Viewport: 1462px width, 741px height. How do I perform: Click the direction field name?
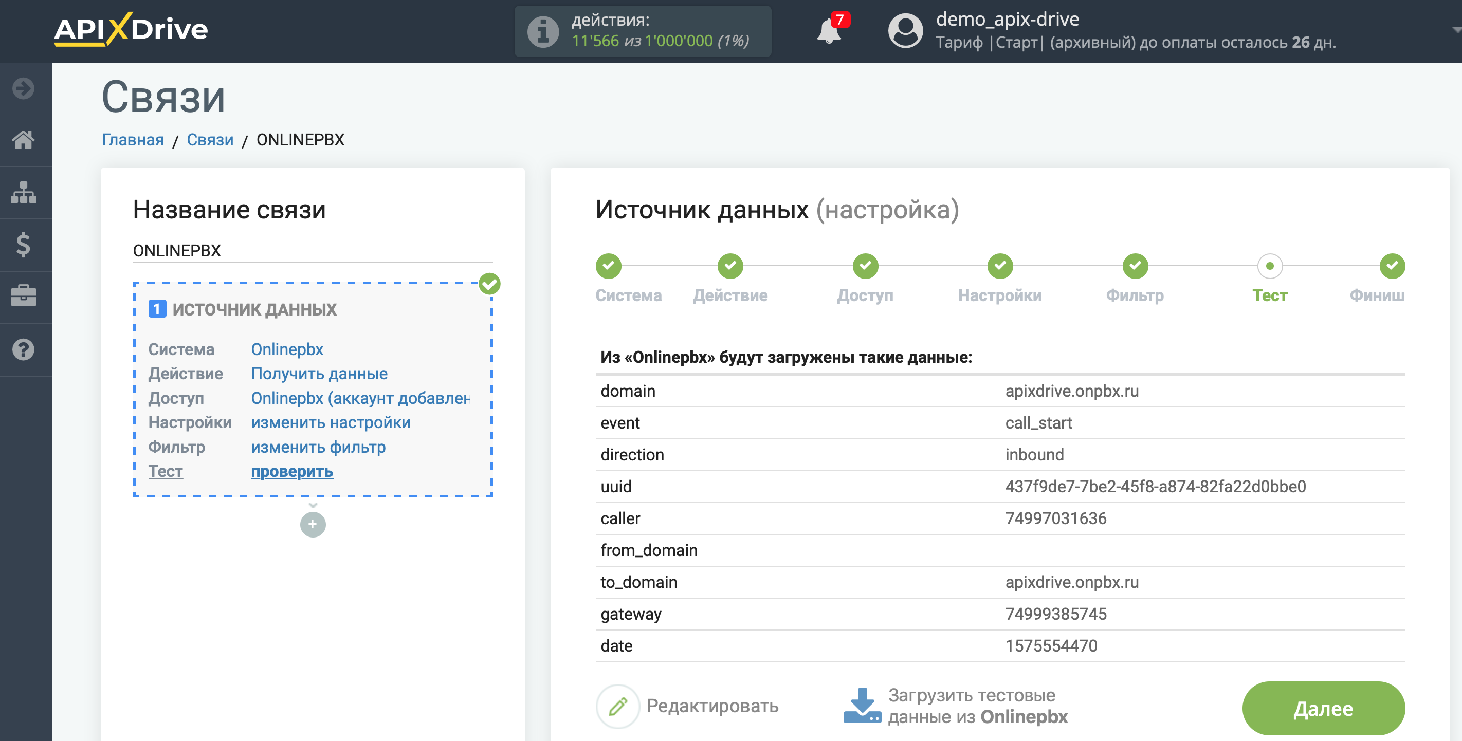click(632, 454)
